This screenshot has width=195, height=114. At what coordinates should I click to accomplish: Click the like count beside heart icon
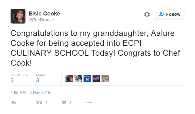pos(70,103)
